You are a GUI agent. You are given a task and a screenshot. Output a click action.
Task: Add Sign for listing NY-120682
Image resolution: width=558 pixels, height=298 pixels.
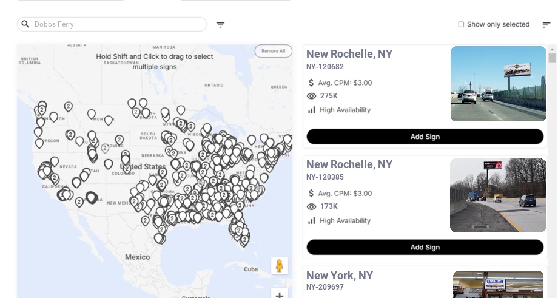425,137
